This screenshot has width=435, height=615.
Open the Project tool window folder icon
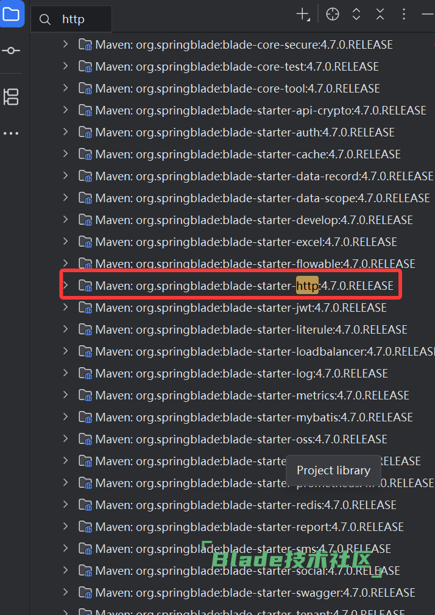(x=12, y=13)
